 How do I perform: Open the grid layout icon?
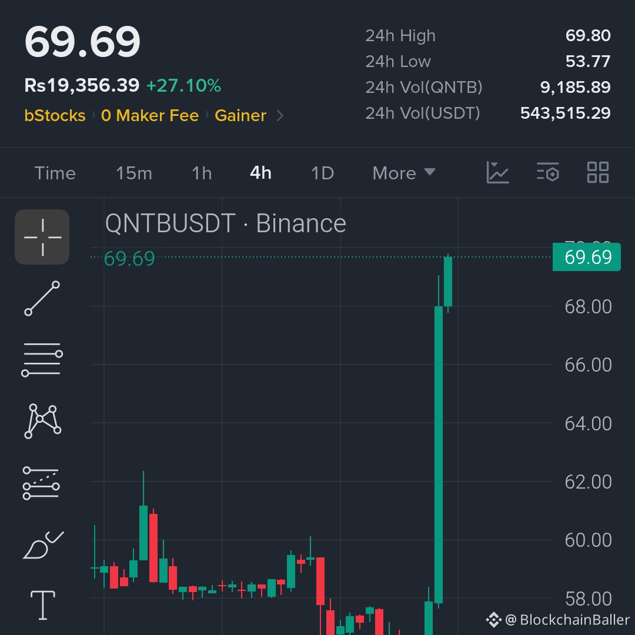pos(598,172)
